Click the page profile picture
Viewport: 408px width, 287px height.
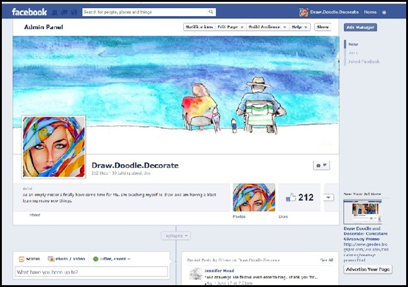[x=54, y=147]
